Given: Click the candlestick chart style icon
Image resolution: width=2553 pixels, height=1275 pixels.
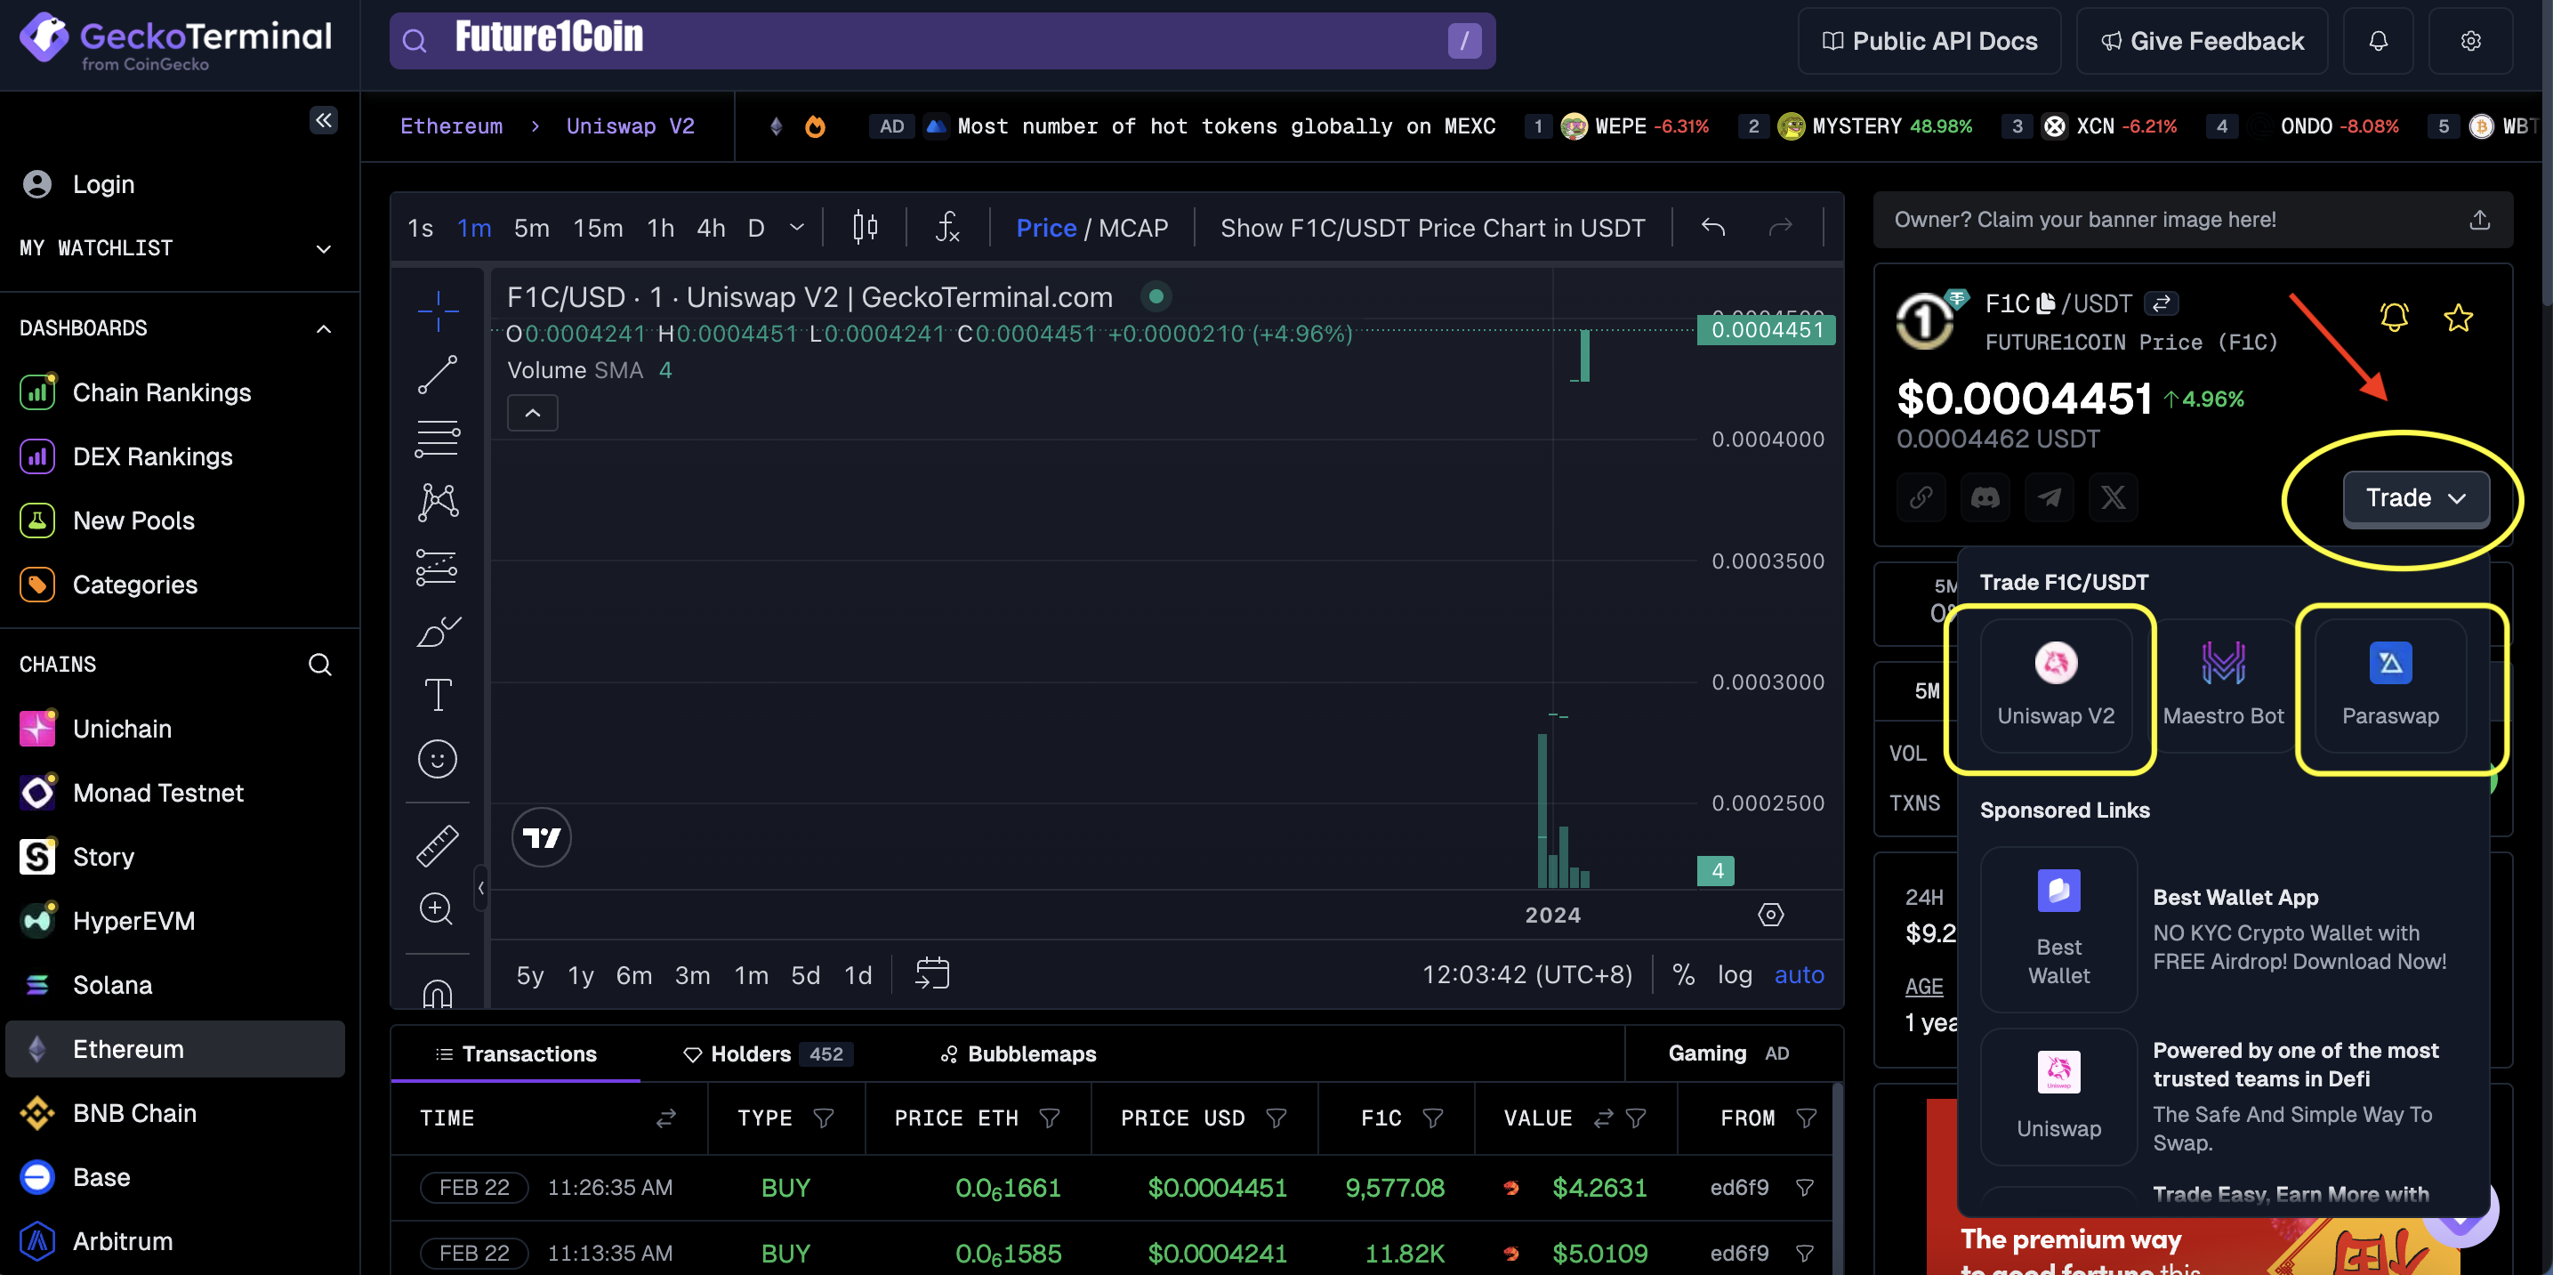Looking at the screenshot, I should click(865, 227).
